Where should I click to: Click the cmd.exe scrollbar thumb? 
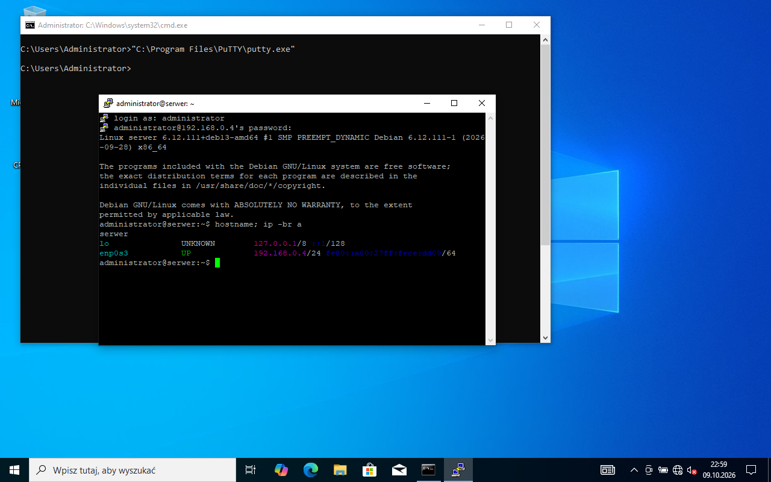(545, 145)
